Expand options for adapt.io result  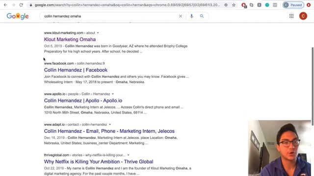pyautogui.click(x=110, y=125)
